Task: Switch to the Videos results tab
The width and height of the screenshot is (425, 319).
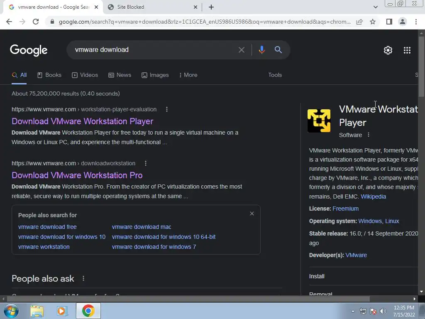Action: [x=85, y=75]
